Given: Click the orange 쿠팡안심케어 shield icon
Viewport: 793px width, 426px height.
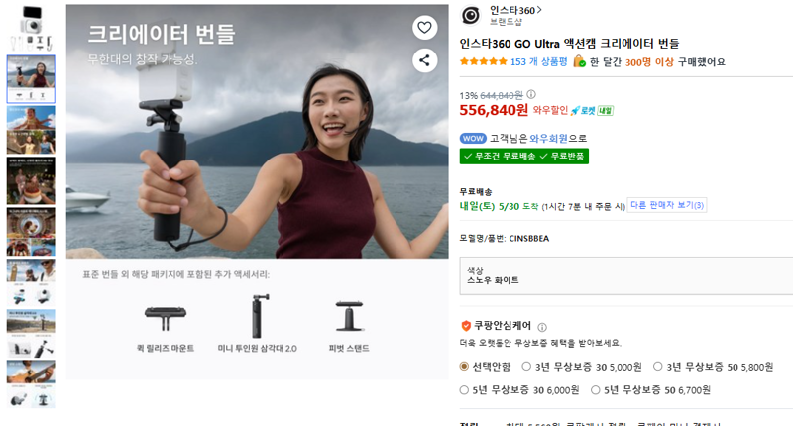Looking at the screenshot, I should click(x=466, y=326).
